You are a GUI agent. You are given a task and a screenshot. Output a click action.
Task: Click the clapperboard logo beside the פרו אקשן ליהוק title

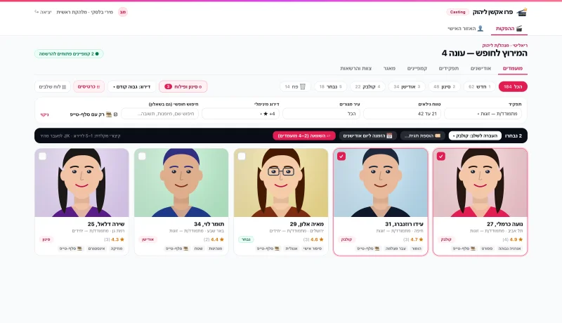[522, 12]
